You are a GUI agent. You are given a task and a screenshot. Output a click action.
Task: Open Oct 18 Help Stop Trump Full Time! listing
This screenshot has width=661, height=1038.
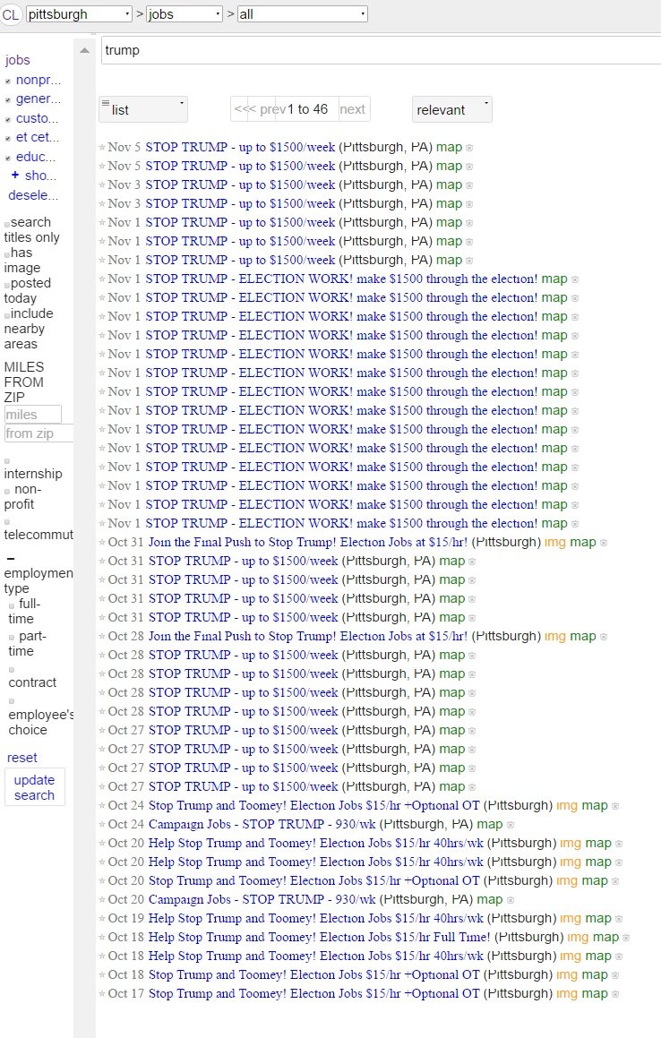click(x=319, y=937)
